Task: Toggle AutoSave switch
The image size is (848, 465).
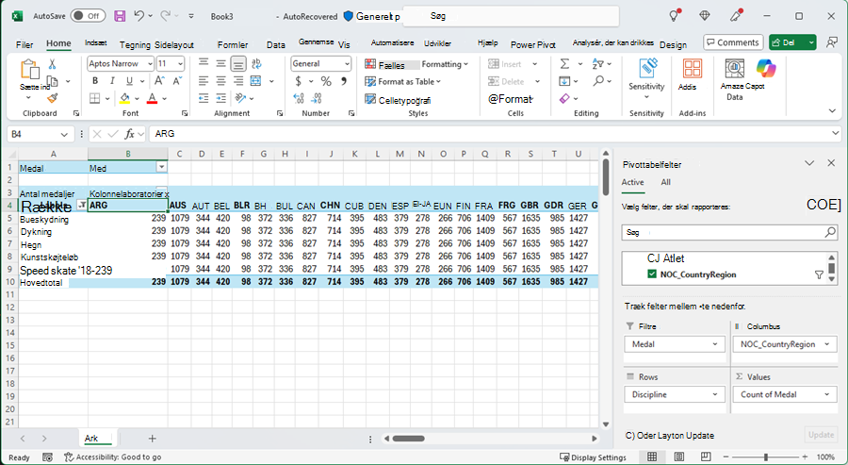Action: [x=87, y=16]
